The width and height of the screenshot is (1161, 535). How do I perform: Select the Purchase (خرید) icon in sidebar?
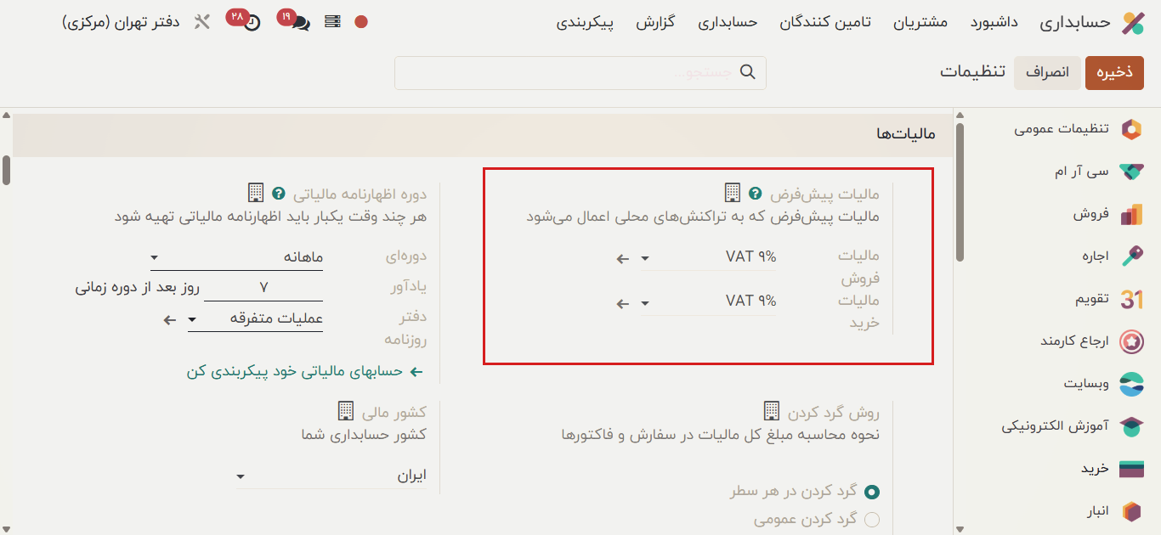tap(1131, 469)
